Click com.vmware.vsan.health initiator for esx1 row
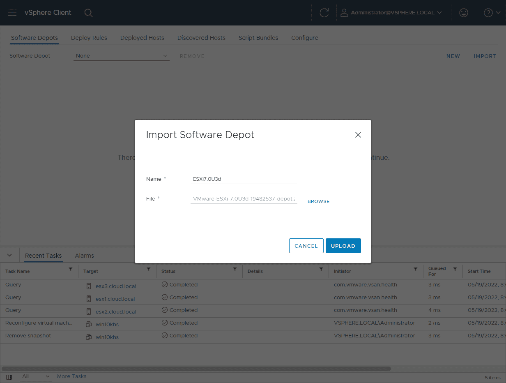The image size is (506, 383). [366, 297]
